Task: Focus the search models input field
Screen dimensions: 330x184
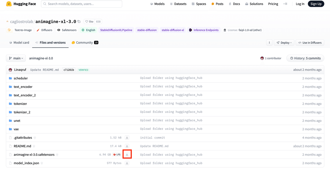Action: click(82, 4)
